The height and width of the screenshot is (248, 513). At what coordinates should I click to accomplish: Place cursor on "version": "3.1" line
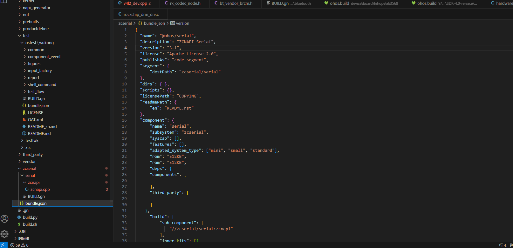[161, 48]
